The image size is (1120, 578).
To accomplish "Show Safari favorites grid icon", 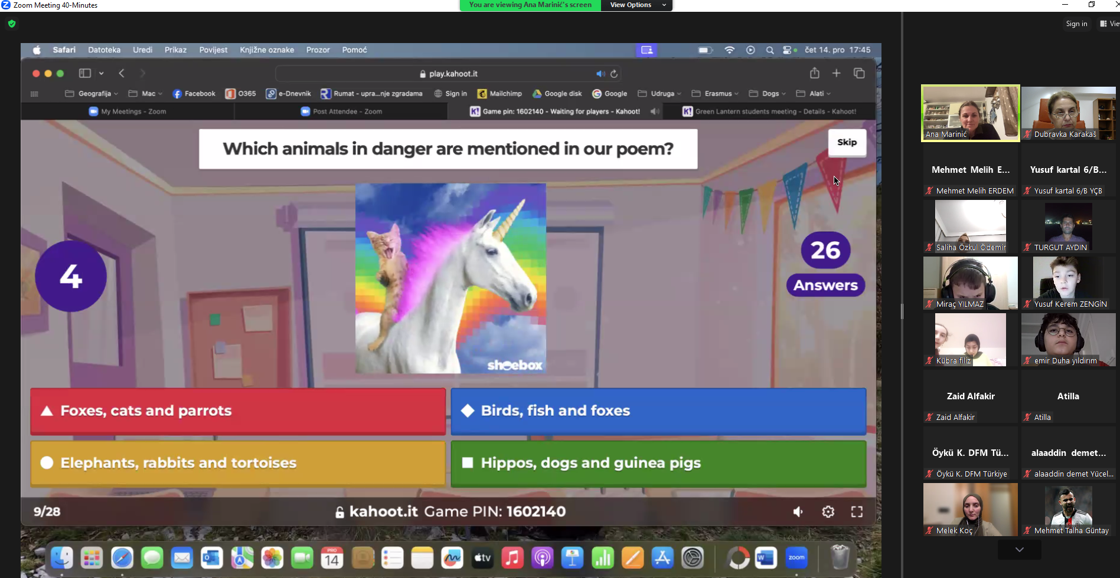I will pyautogui.click(x=34, y=94).
